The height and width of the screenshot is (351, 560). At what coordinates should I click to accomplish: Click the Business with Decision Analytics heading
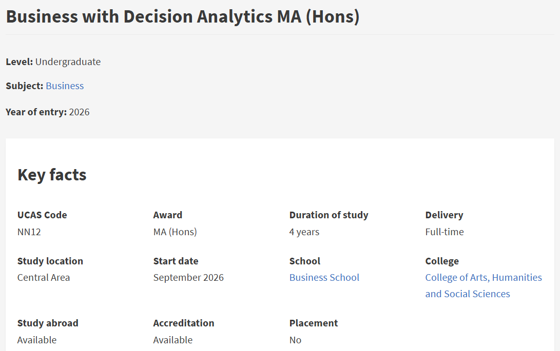point(183,17)
